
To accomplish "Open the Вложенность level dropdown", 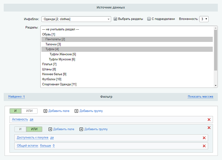I will 204,19.
